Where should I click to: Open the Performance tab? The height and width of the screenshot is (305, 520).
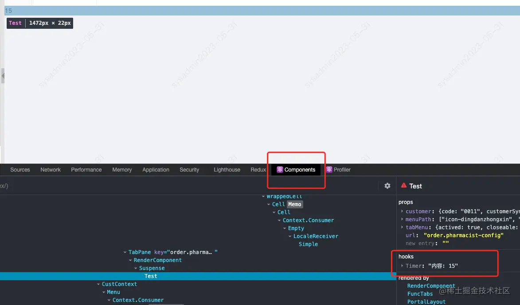point(86,170)
